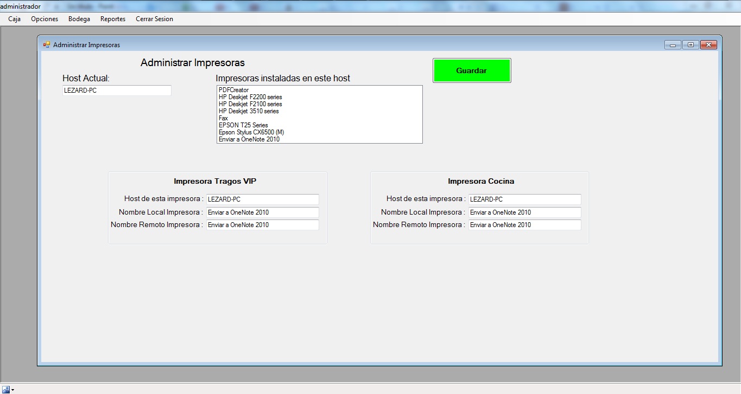The height and width of the screenshot is (394, 741).
Task: Select PDFCreator in the printer list
Action: click(319, 90)
